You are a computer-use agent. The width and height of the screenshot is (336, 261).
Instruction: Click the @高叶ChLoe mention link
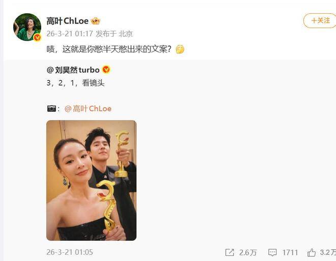point(88,109)
